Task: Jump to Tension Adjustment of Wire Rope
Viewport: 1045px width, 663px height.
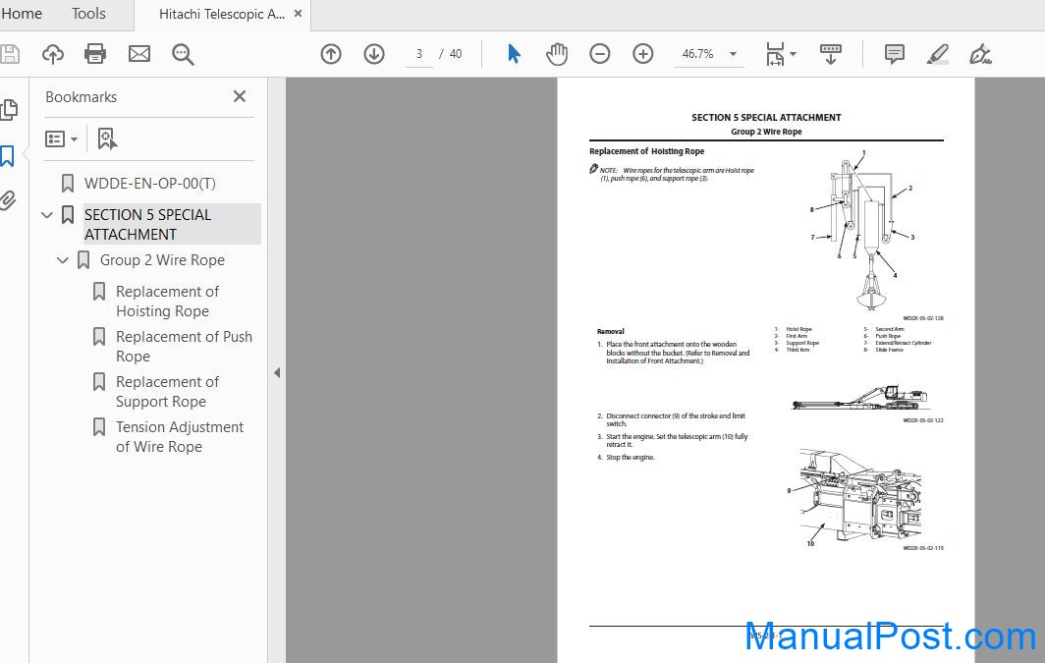Action: point(180,437)
